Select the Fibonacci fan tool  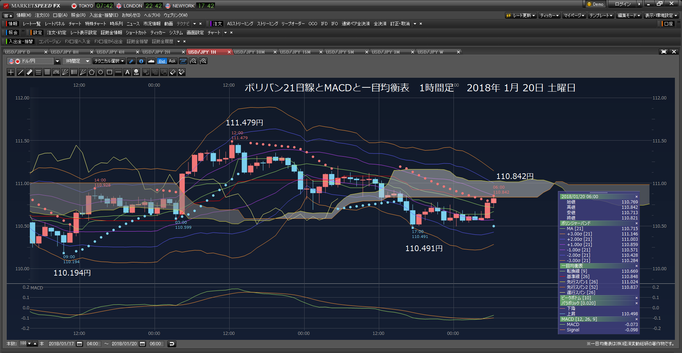click(65, 72)
